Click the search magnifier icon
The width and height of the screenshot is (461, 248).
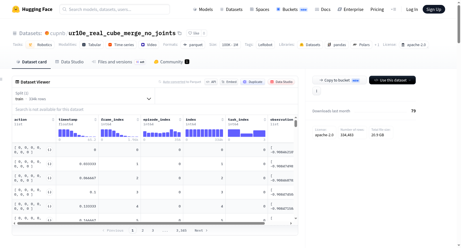coord(65,9)
